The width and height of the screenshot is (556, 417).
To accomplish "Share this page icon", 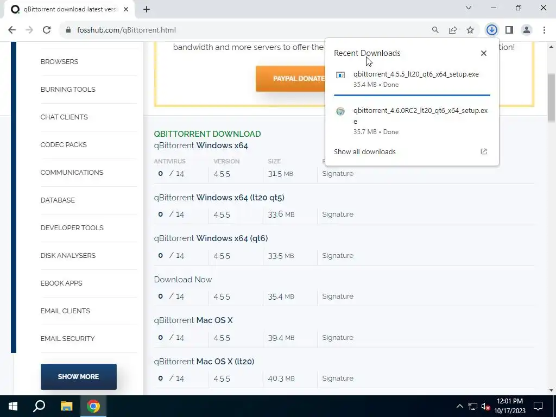I will [453, 30].
